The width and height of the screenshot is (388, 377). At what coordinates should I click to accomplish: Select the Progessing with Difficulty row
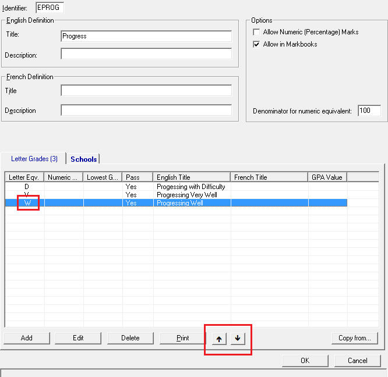point(191,187)
